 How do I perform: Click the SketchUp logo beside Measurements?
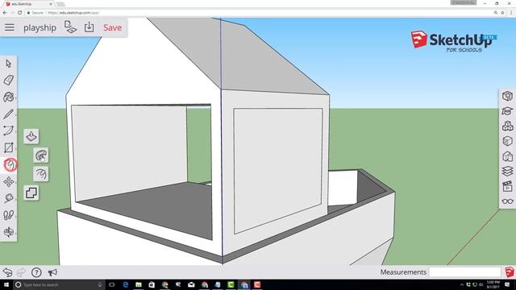click(509, 272)
